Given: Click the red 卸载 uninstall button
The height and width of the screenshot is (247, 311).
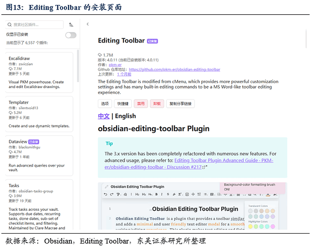Looking at the screenshot, I should coord(157,104).
